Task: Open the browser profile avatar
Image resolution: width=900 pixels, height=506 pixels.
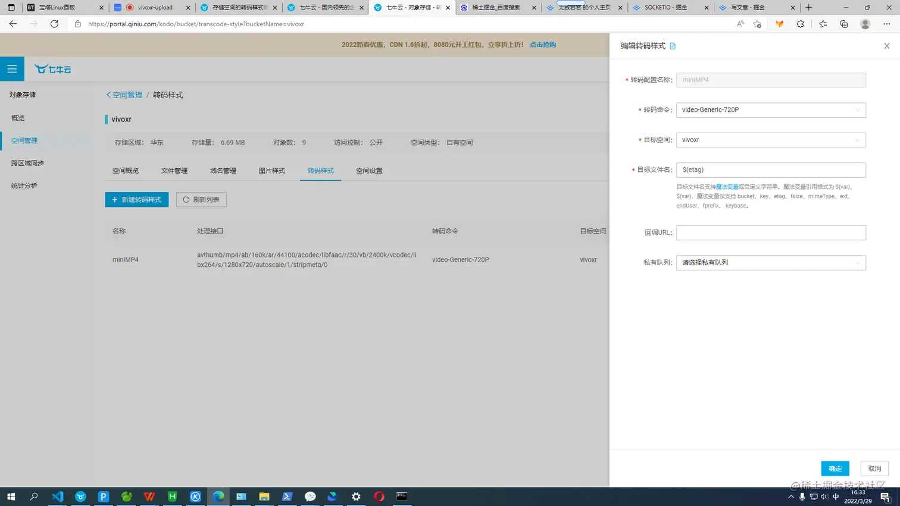Action: point(865,24)
